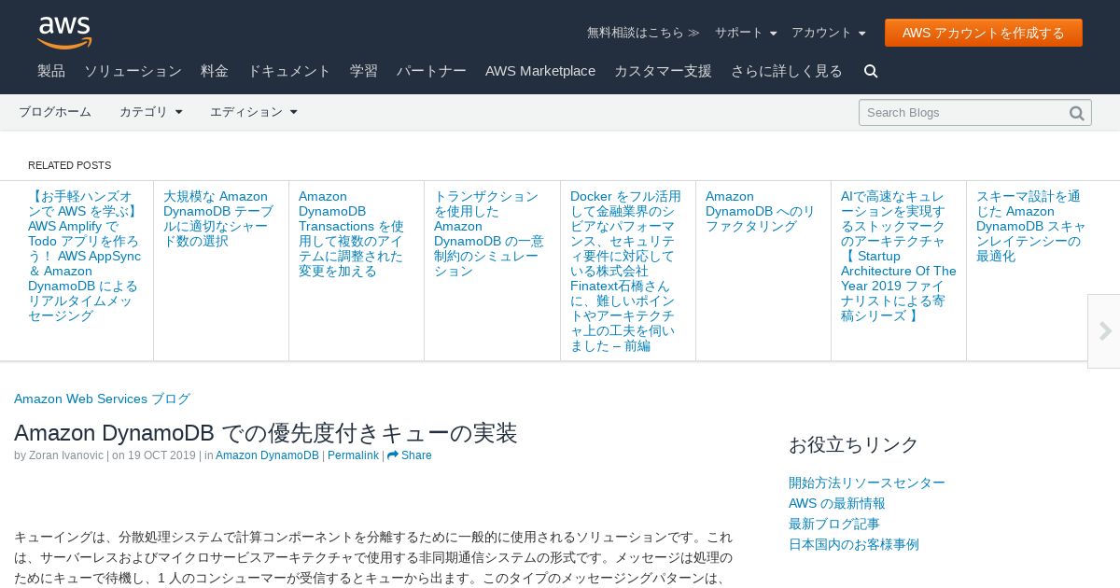Open the 学習 menu
This screenshot has width=1120, height=588.
click(x=364, y=71)
